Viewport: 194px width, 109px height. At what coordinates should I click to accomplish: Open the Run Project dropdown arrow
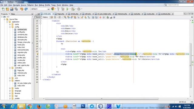tap(70, 9)
